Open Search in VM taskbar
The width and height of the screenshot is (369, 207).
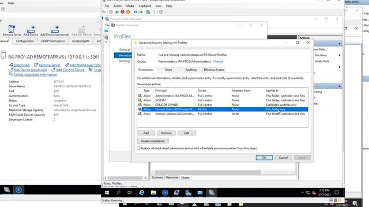point(118,193)
